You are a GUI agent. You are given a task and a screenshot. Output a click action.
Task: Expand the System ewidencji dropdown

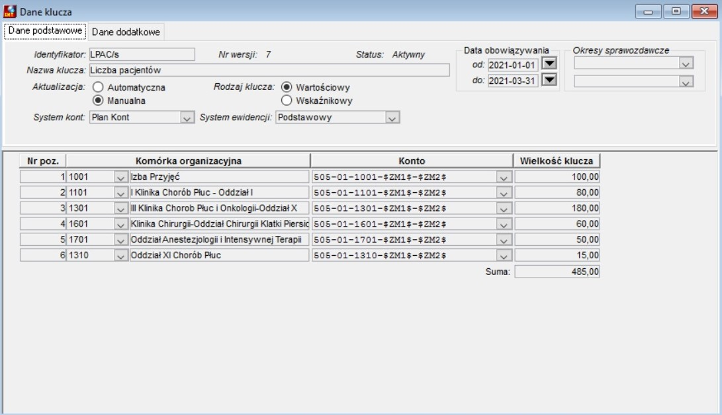tap(392, 118)
